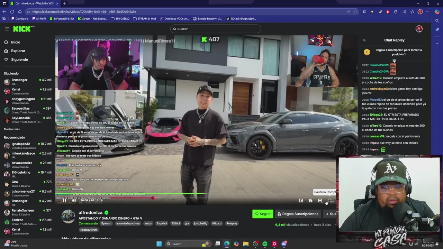Open RenatoXavieerr recommended channel
Viewport: 443px width, 249px height.
[28, 212]
